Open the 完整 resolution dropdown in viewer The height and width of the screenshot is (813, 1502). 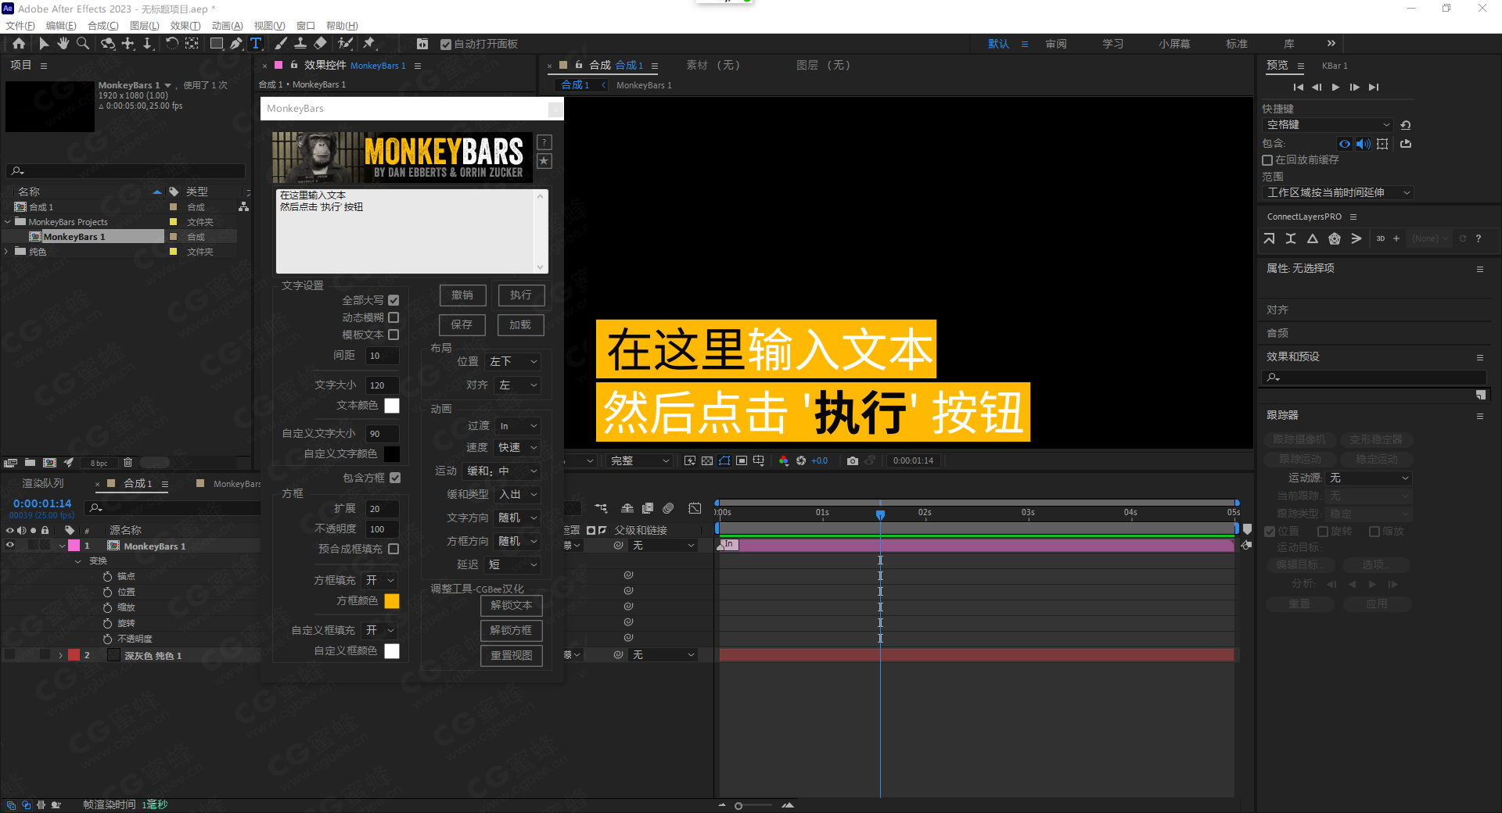(640, 461)
